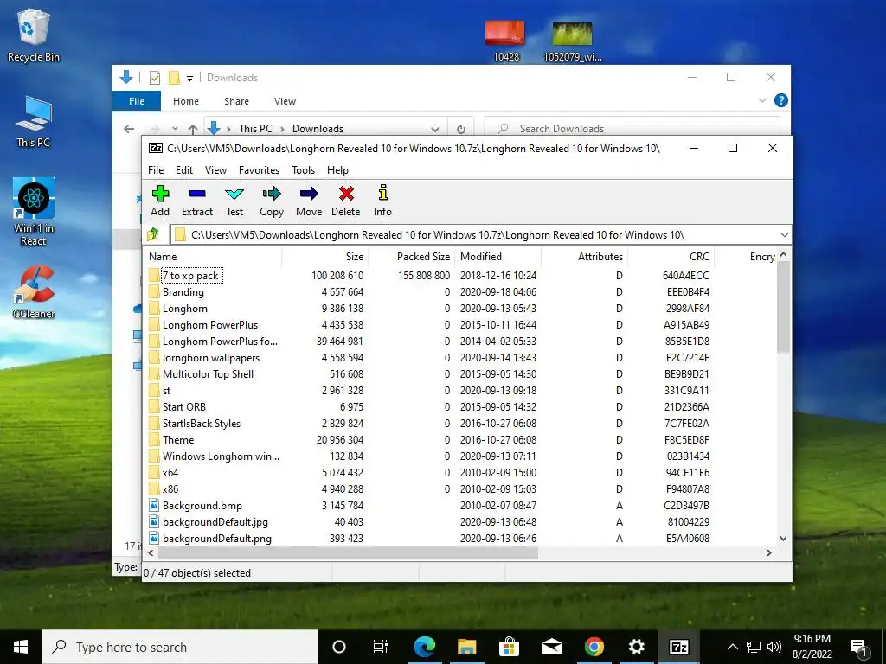
Task: Open File Explorer from the taskbar
Action: coord(467,647)
